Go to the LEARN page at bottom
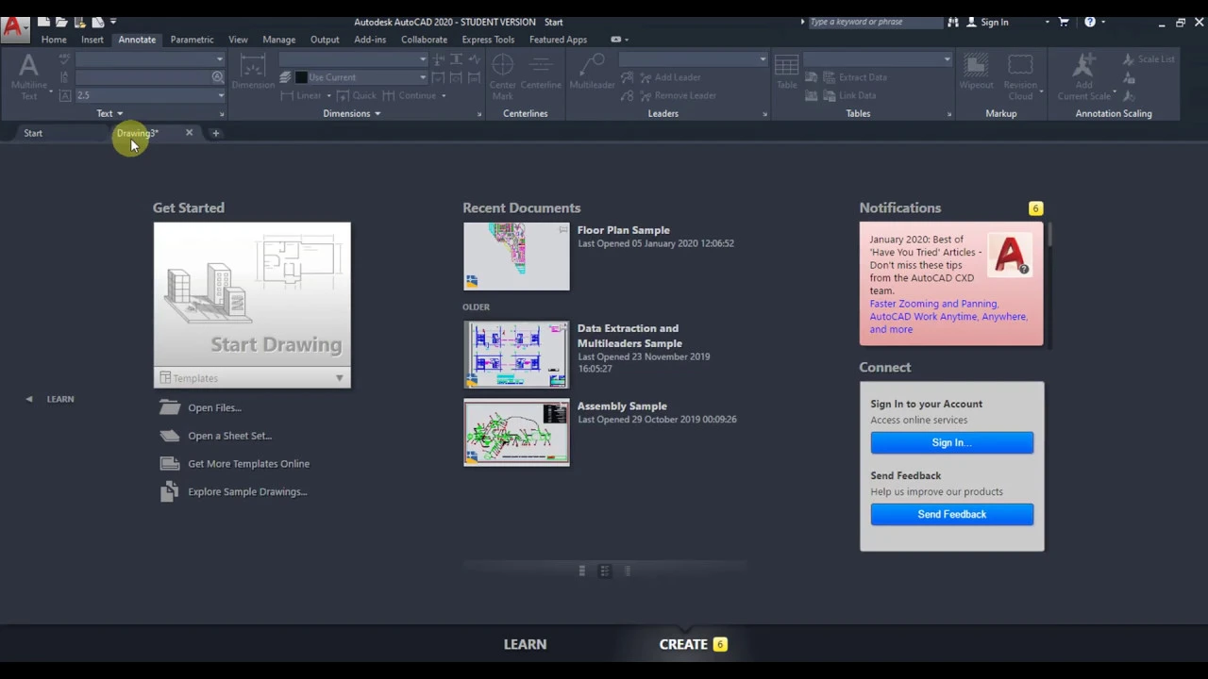Screen dimensions: 1208x679 click(x=525, y=644)
